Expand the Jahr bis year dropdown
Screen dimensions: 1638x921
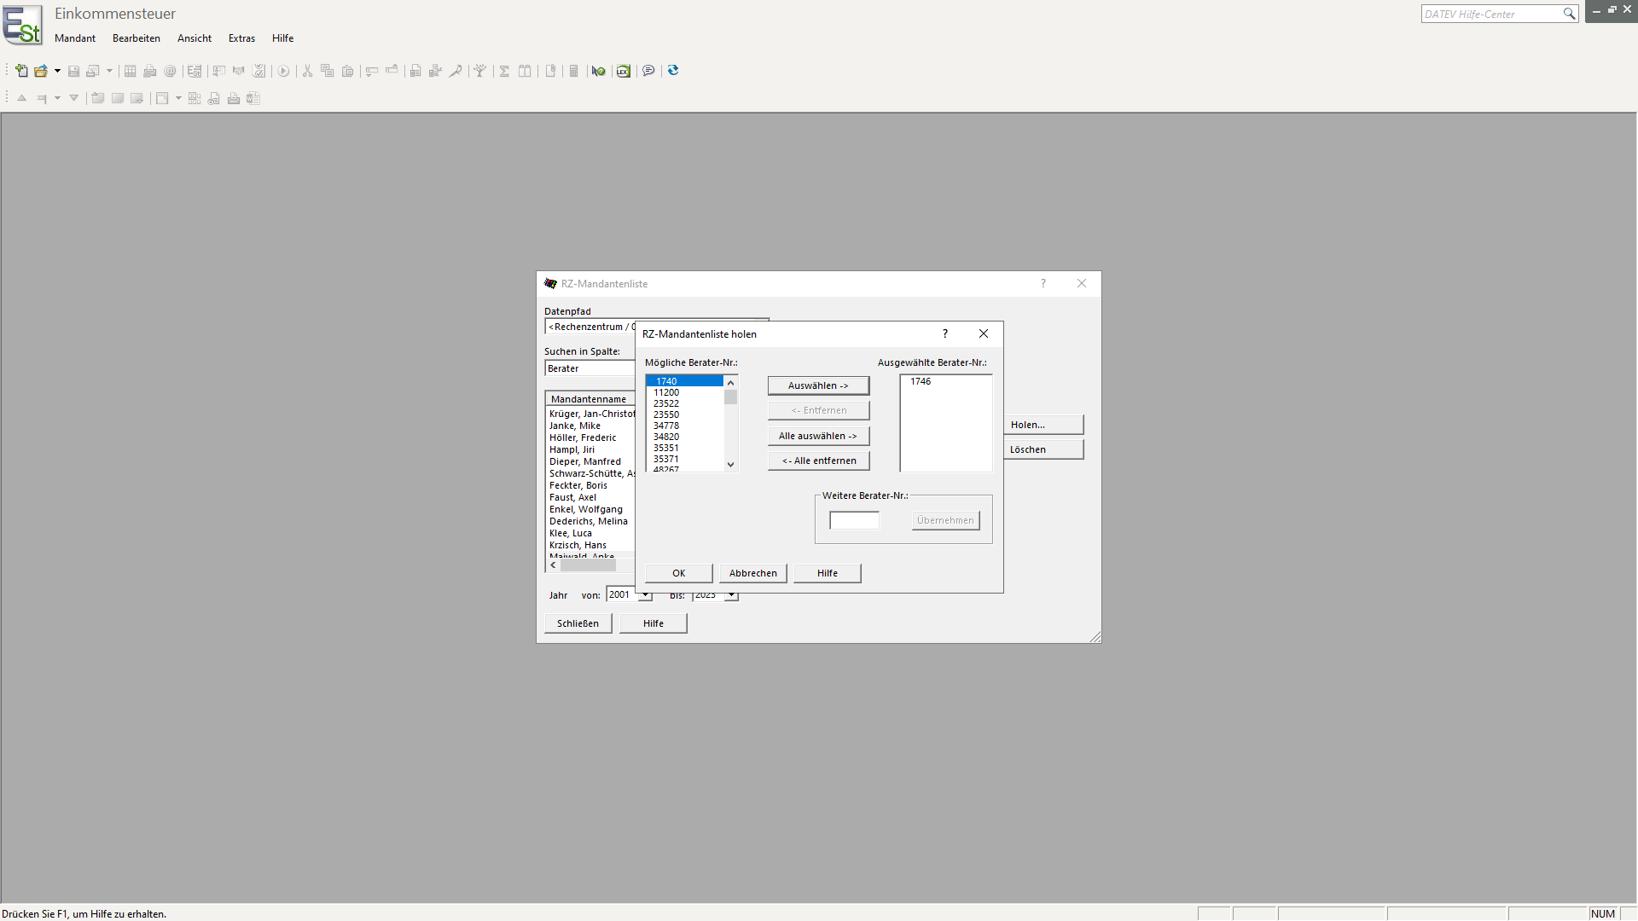(x=731, y=595)
